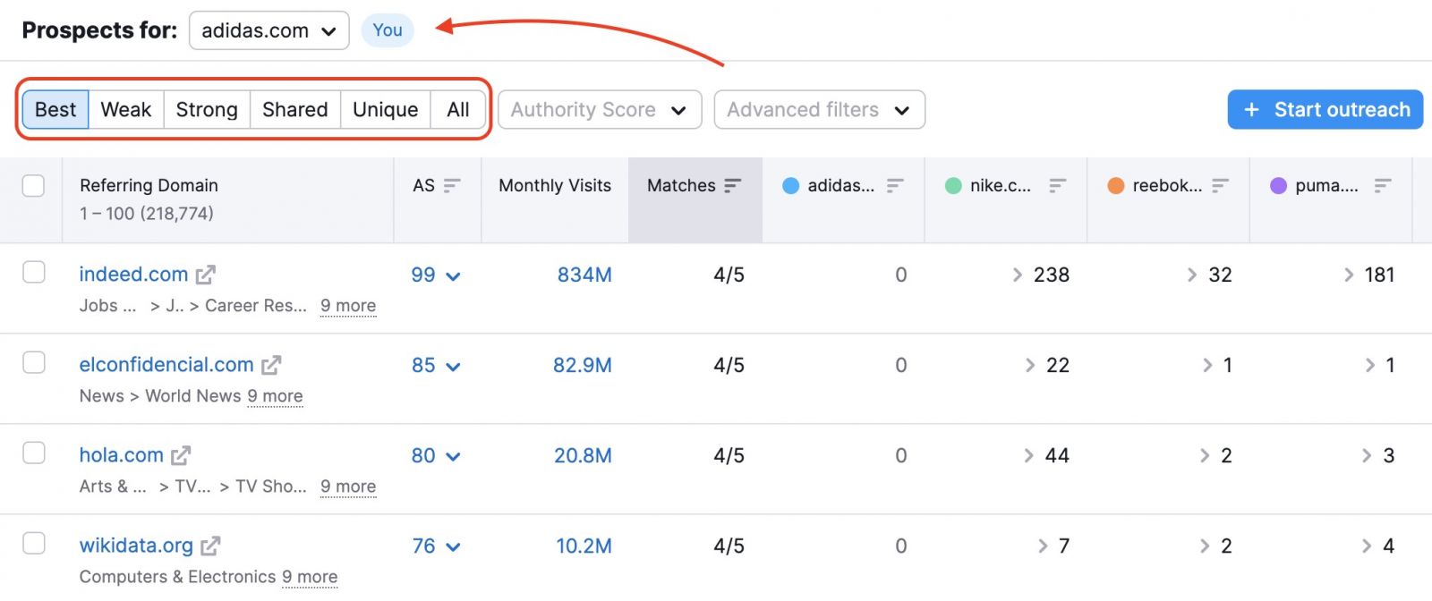Click the Monthly Visits column header

click(555, 185)
